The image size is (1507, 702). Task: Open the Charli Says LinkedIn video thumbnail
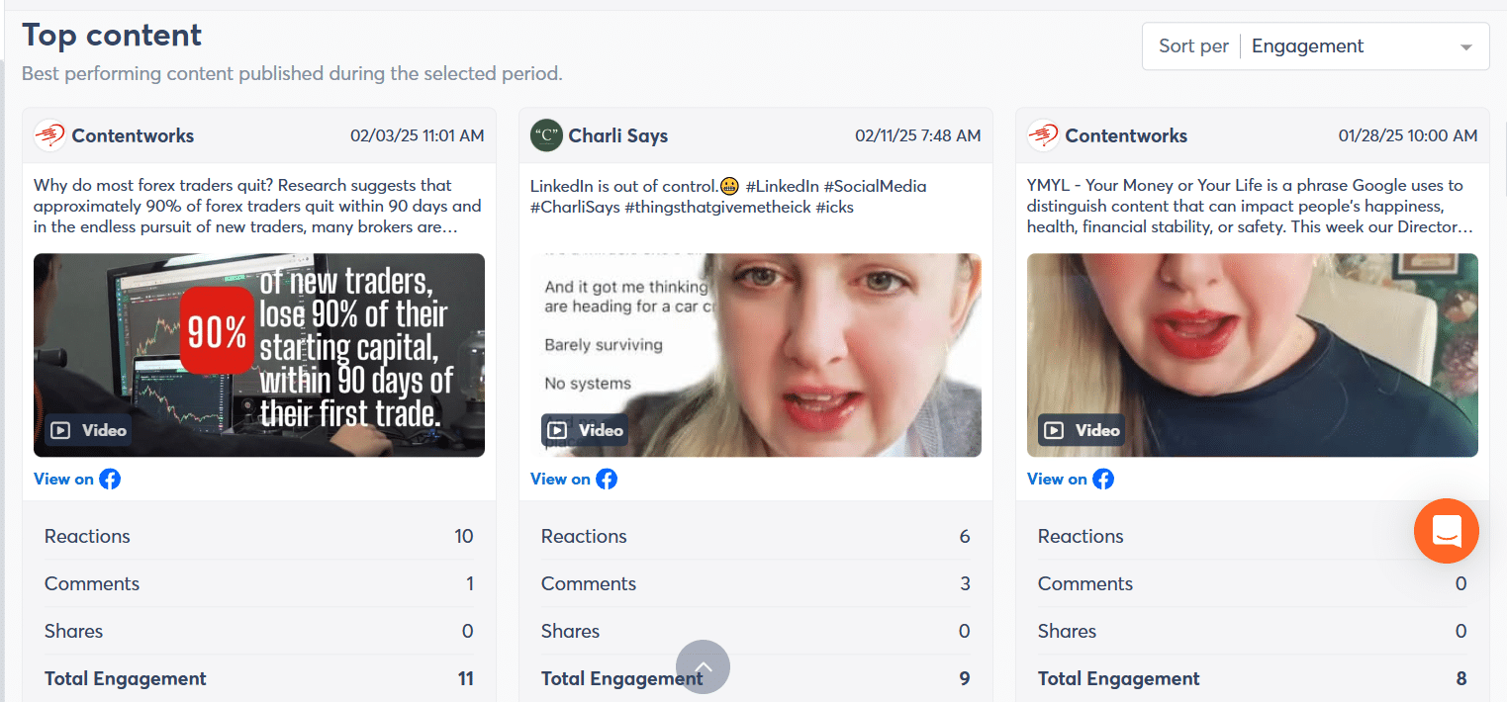pyautogui.click(x=756, y=355)
